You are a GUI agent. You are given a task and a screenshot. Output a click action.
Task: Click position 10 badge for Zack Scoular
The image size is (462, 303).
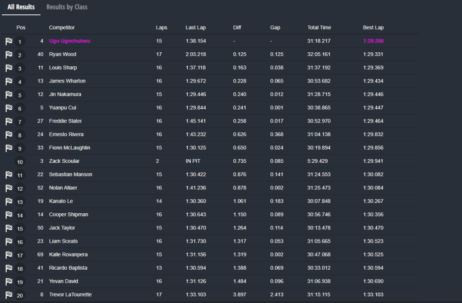click(20, 161)
